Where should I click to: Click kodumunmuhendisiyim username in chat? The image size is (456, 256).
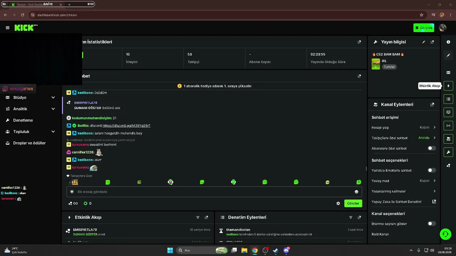click(92, 118)
